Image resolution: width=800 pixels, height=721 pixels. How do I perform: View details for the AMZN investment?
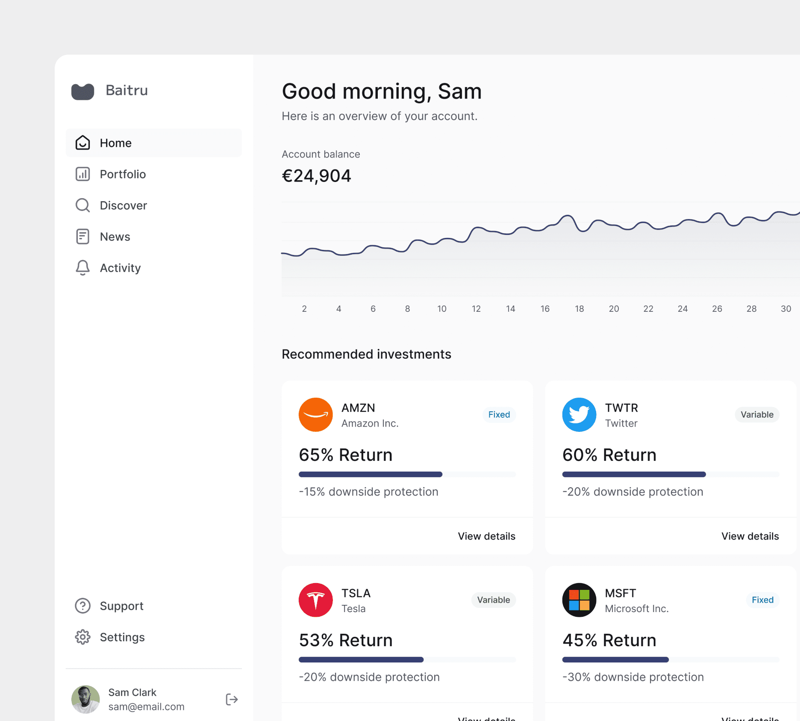[486, 536]
